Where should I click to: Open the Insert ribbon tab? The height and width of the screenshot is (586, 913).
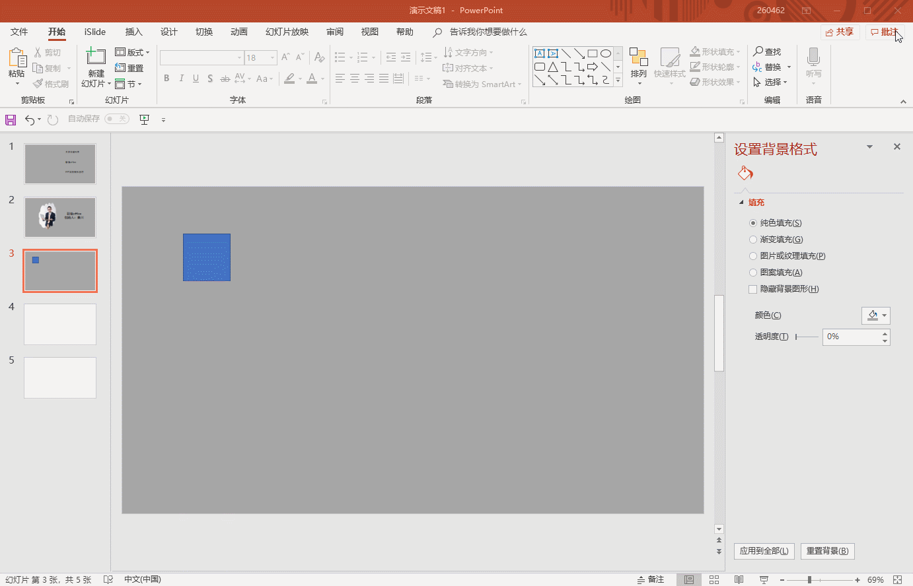click(133, 32)
